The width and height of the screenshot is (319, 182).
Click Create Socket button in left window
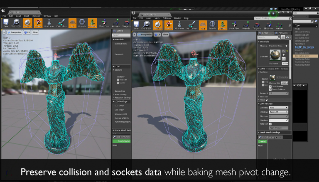pyautogui.click(x=121, y=141)
